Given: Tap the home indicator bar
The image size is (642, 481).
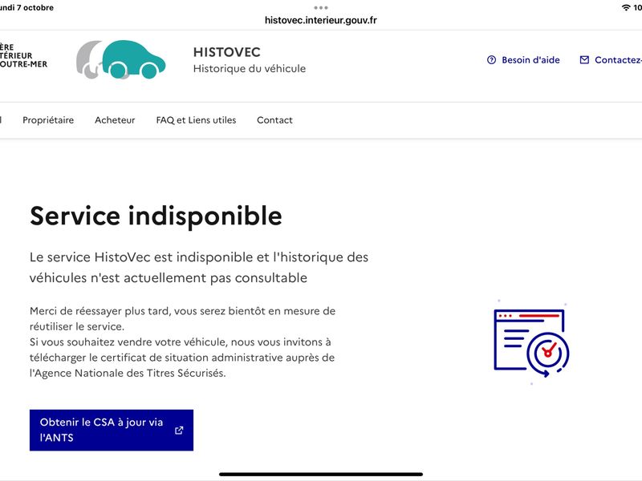Looking at the screenshot, I should coord(320,475).
